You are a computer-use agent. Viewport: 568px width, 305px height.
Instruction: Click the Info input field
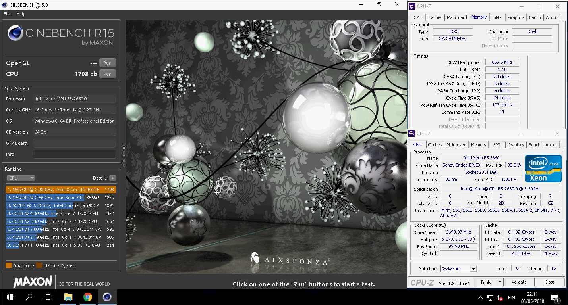(74, 154)
